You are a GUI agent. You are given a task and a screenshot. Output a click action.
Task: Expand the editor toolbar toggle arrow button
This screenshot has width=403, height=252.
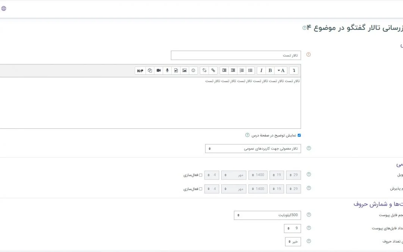coord(294,70)
